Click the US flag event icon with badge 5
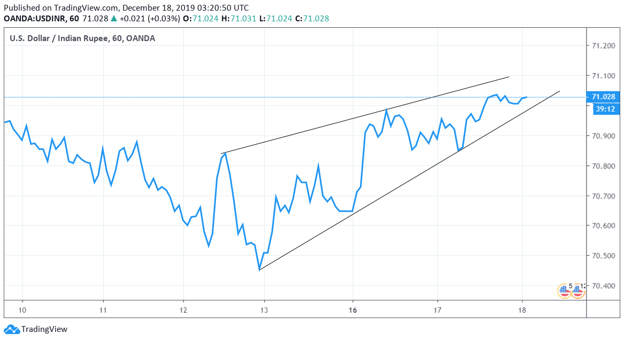 point(564,291)
